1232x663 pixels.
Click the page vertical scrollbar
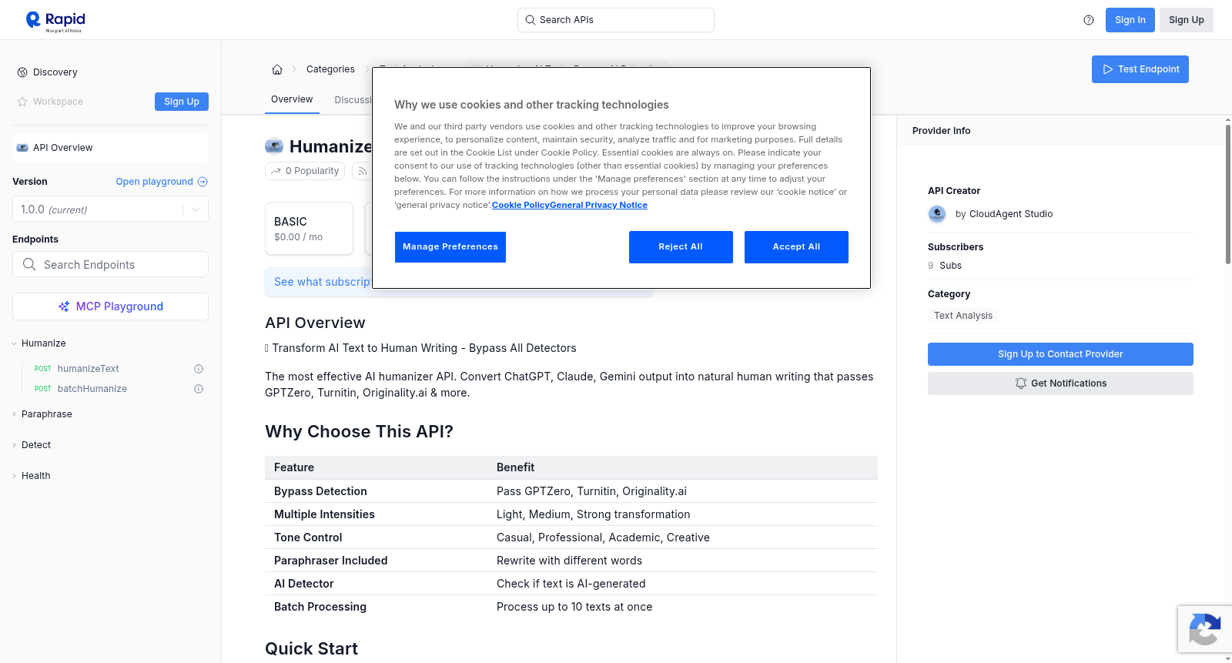coord(1227,194)
